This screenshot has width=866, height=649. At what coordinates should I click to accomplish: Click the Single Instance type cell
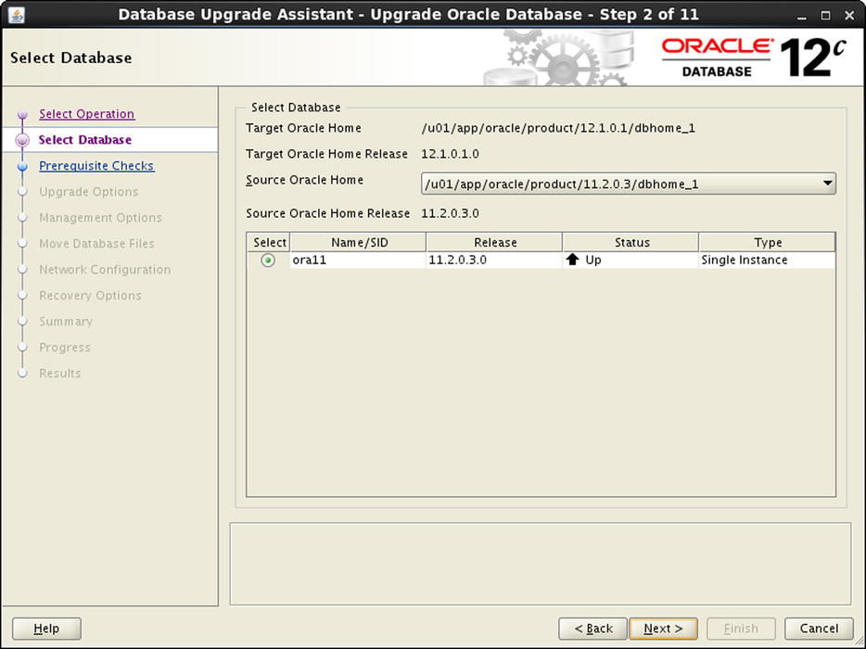(x=767, y=261)
